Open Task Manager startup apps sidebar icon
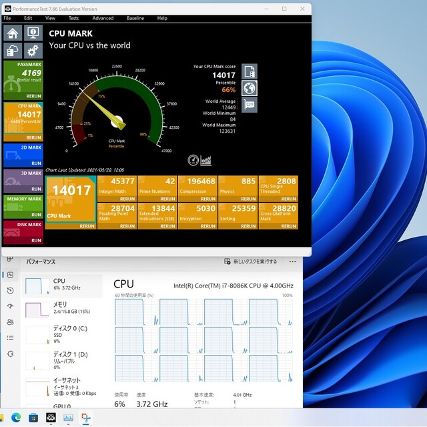 (10, 306)
